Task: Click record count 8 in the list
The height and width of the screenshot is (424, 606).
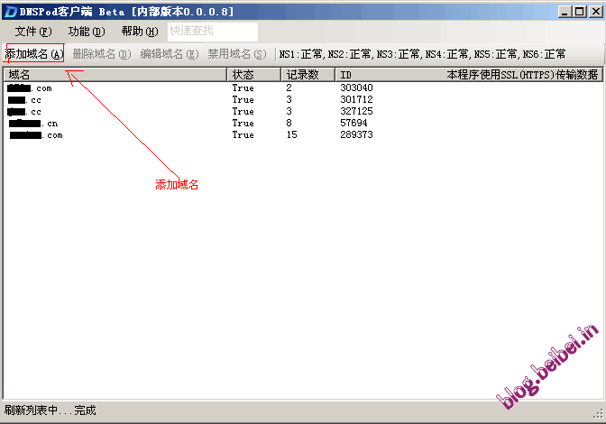Action: (289, 123)
